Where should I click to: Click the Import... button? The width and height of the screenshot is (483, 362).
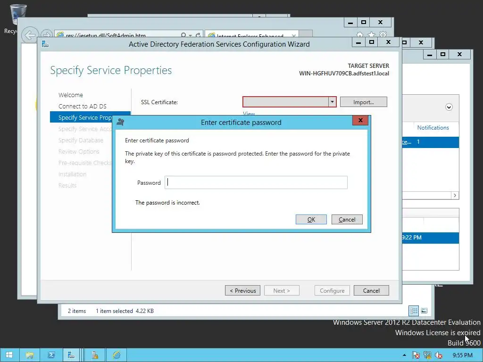coord(364,102)
